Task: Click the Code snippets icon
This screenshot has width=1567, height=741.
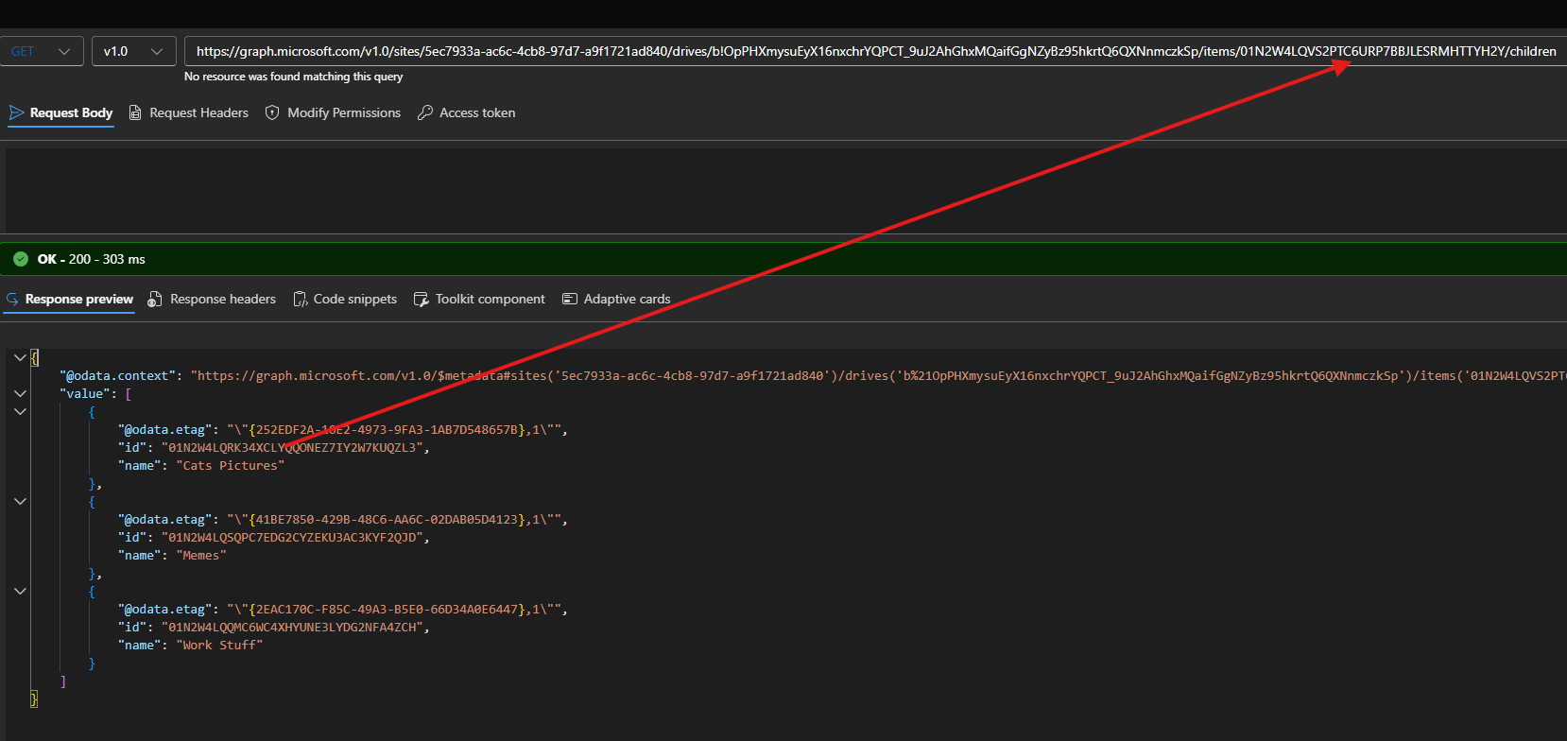Action: pyautogui.click(x=301, y=299)
